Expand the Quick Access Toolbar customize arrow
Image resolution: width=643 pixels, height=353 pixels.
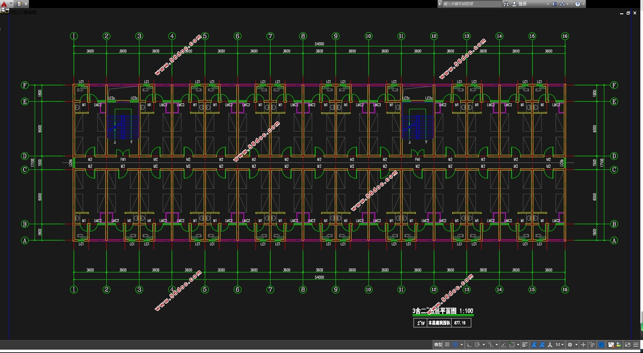click(x=26, y=4)
